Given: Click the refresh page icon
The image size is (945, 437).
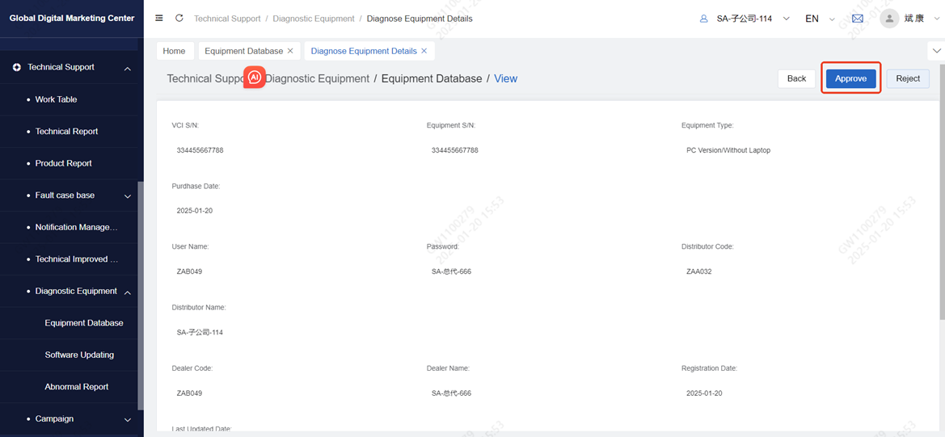Looking at the screenshot, I should [x=179, y=18].
